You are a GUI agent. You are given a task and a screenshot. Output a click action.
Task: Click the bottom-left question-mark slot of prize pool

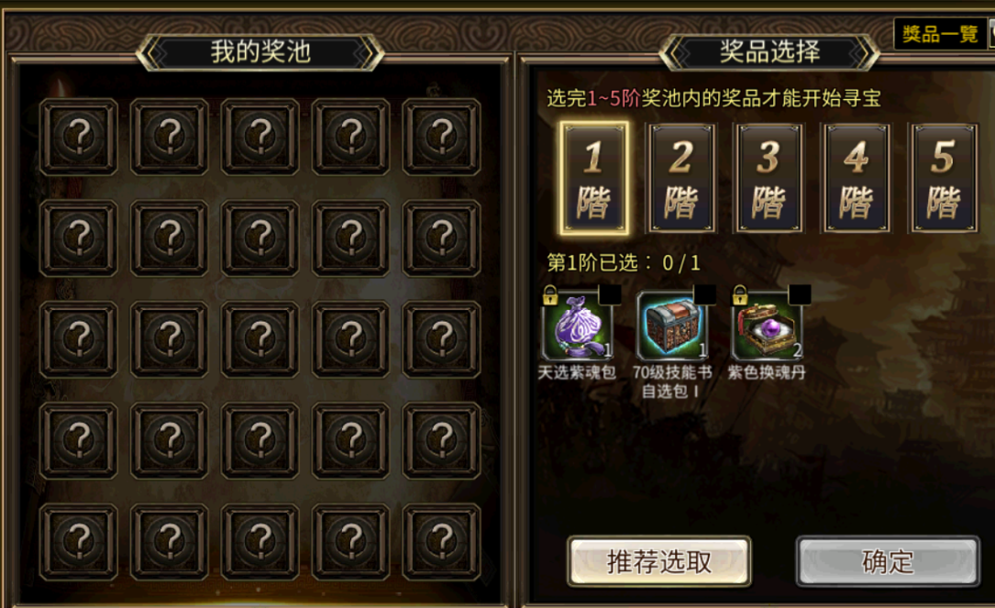coord(79,541)
